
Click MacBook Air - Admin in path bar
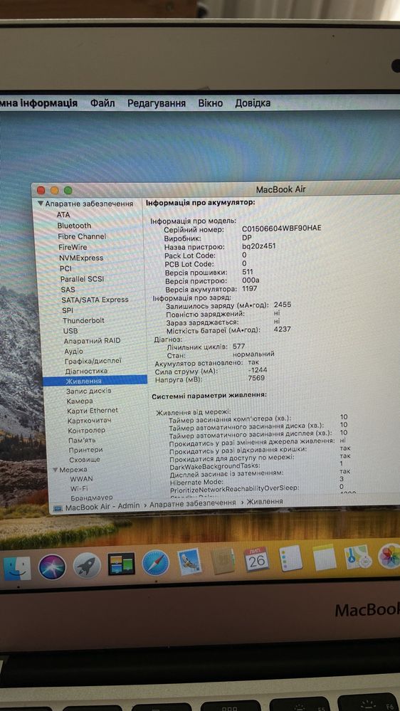tap(102, 506)
